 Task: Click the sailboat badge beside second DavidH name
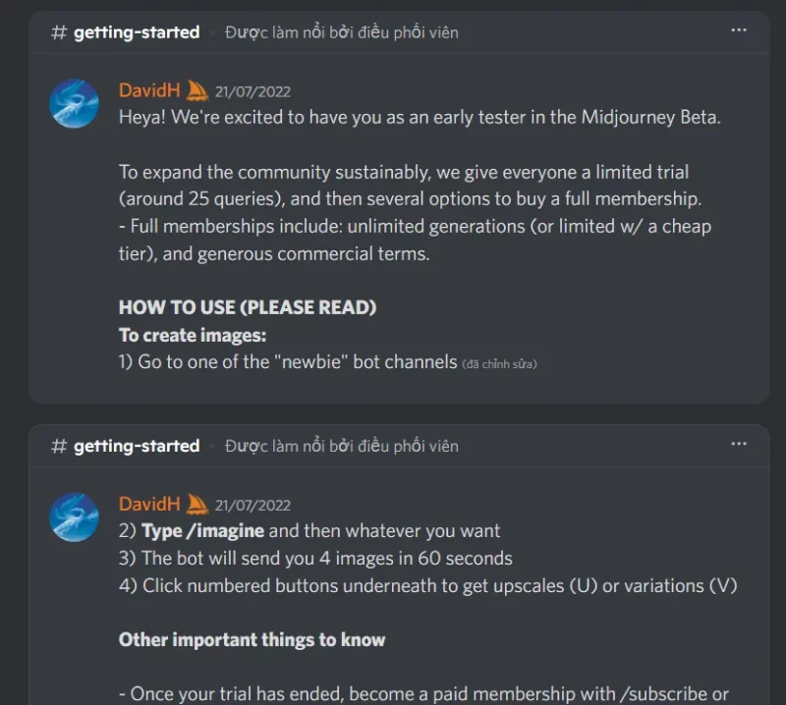pos(196,504)
